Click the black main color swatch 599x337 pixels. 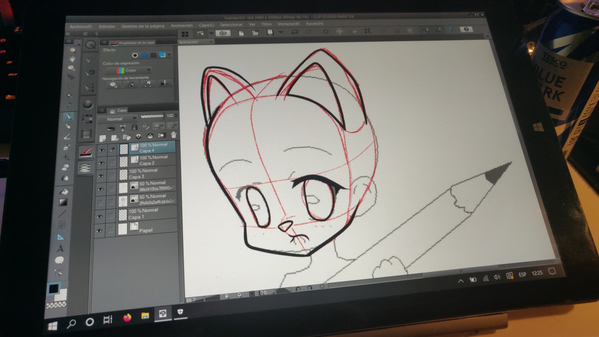[53, 289]
